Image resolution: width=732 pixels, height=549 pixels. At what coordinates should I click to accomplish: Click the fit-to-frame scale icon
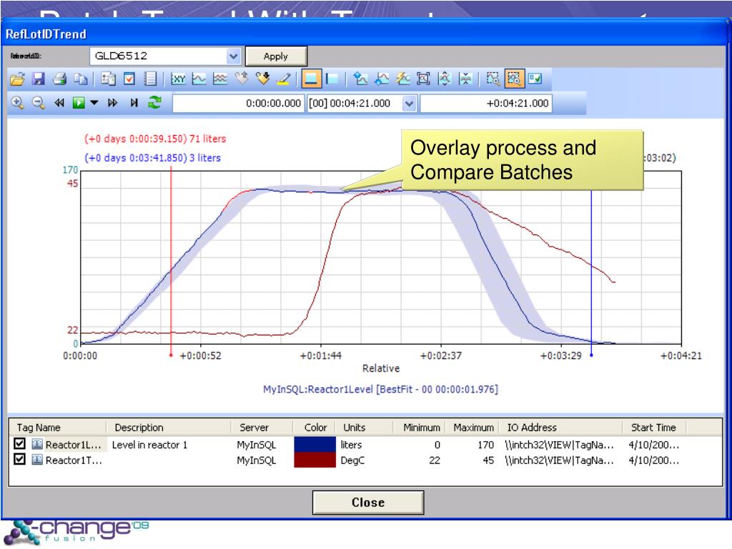(x=423, y=79)
